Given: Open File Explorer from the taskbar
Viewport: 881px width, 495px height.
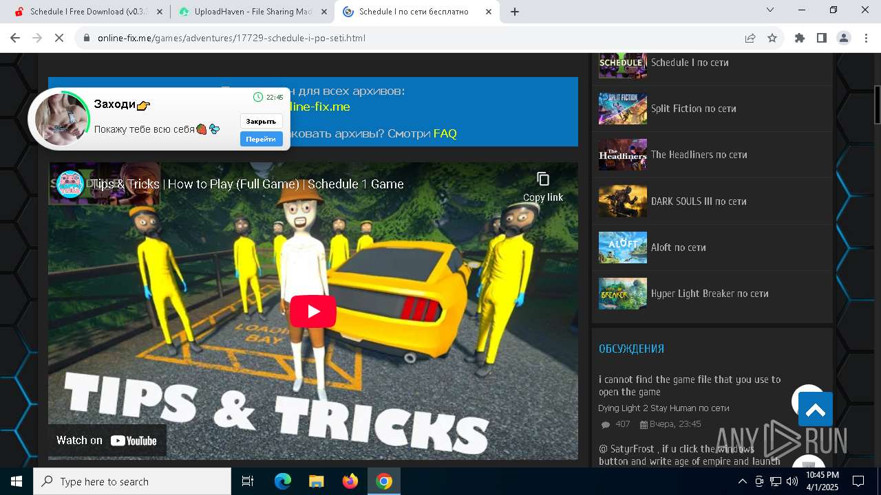Looking at the screenshot, I should [317, 481].
